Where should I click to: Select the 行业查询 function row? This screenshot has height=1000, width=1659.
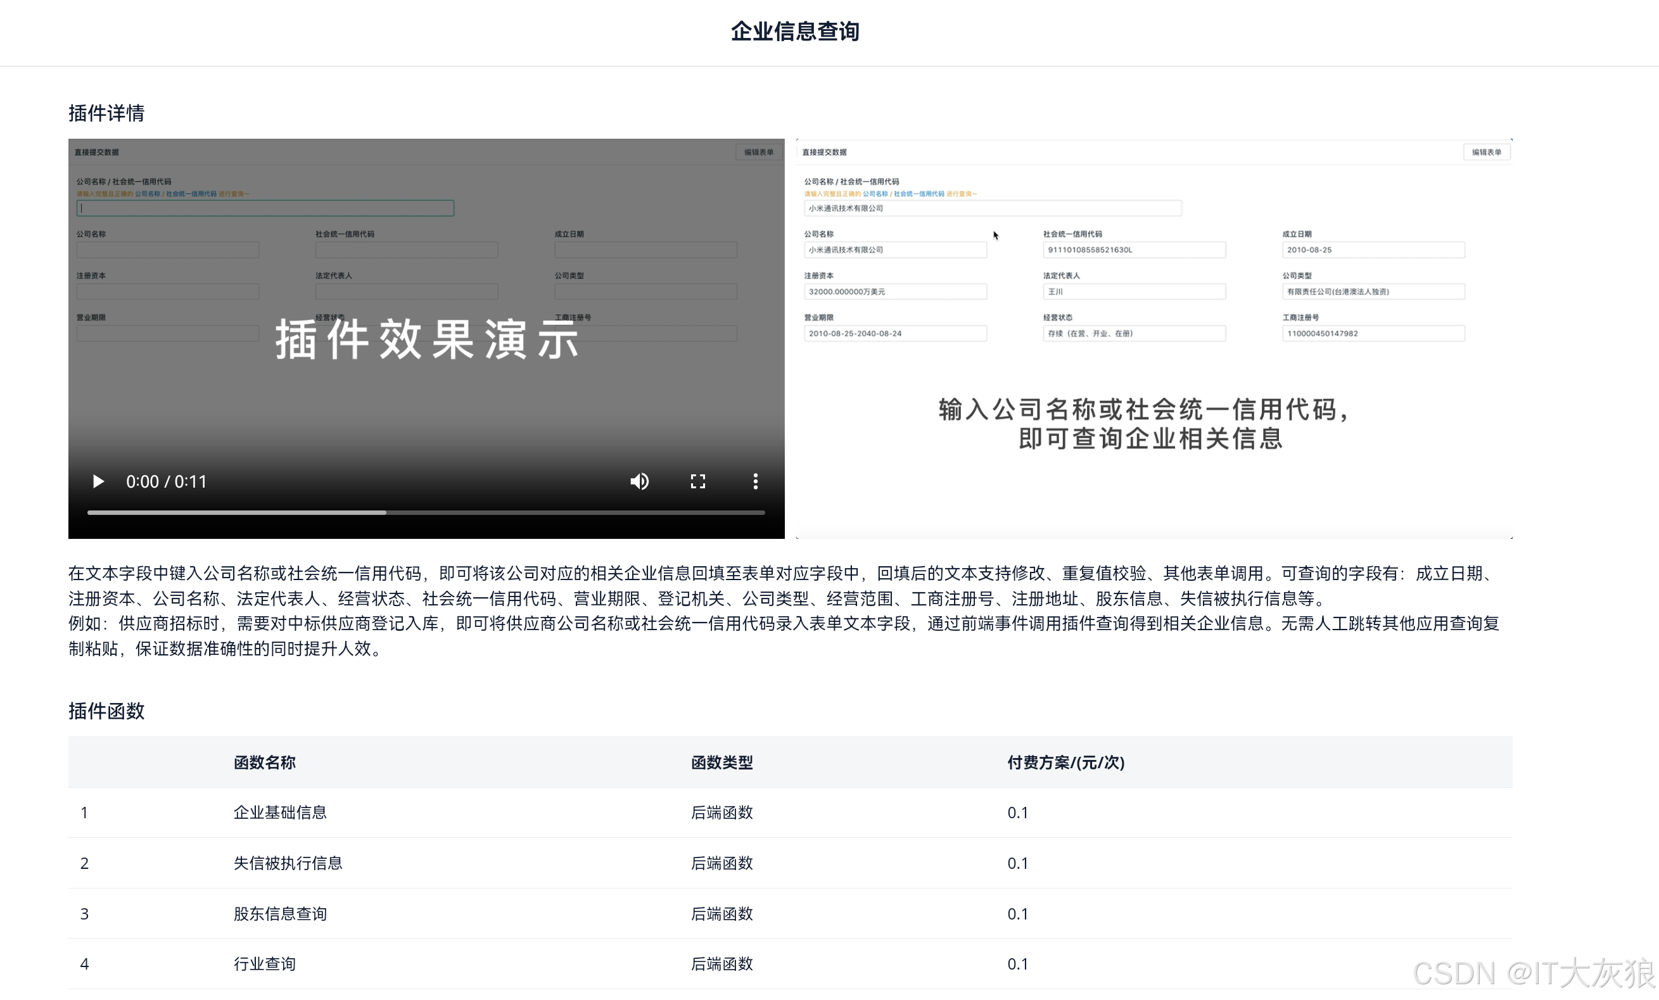(x=265, y=964)
